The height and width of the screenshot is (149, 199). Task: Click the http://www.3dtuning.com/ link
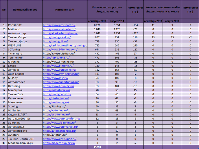coord(60,49)
